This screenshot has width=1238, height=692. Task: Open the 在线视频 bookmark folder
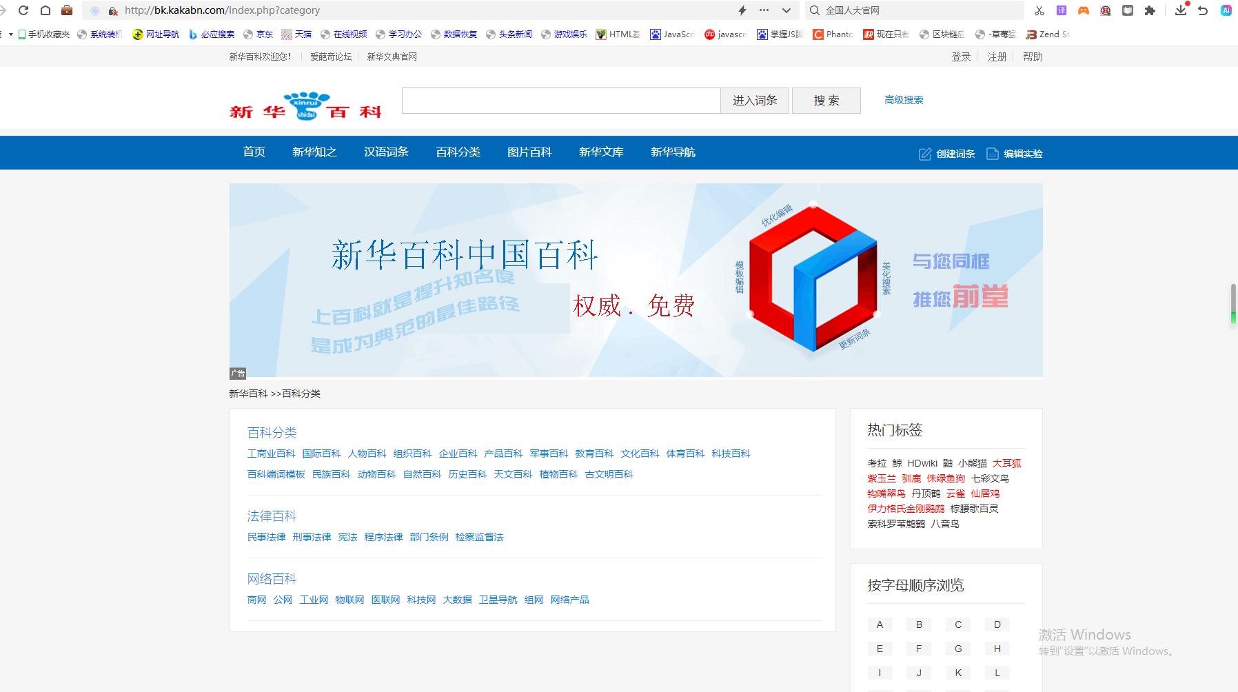click(344, 34)
